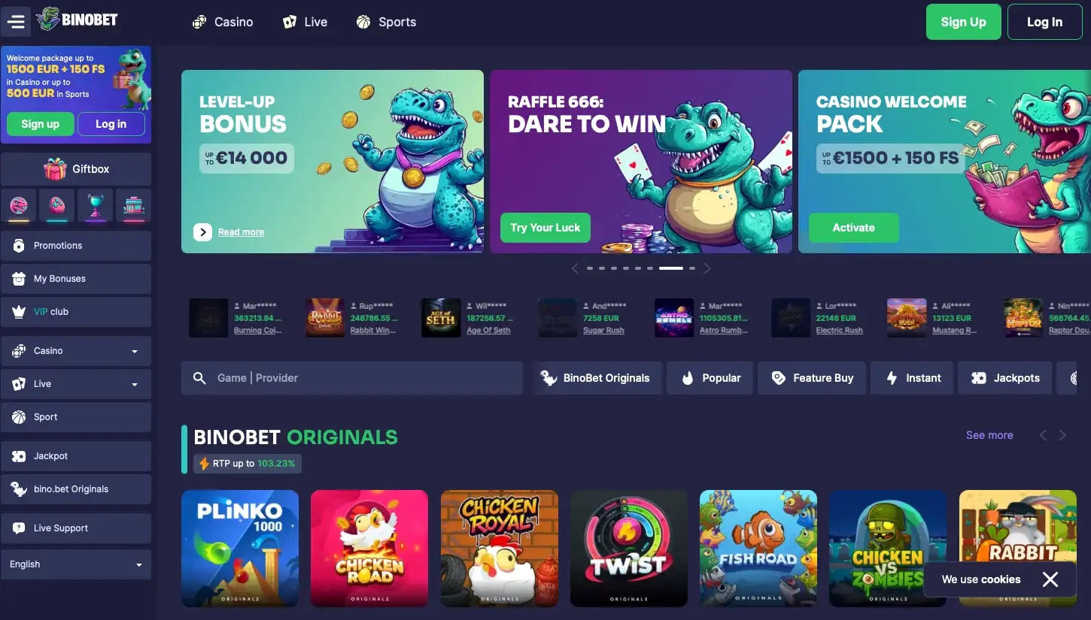The width and height of the screenshot is (1091, 620).
Task: Open the English language dropdown
Action: pyautogui.click(x=76, y=564)
